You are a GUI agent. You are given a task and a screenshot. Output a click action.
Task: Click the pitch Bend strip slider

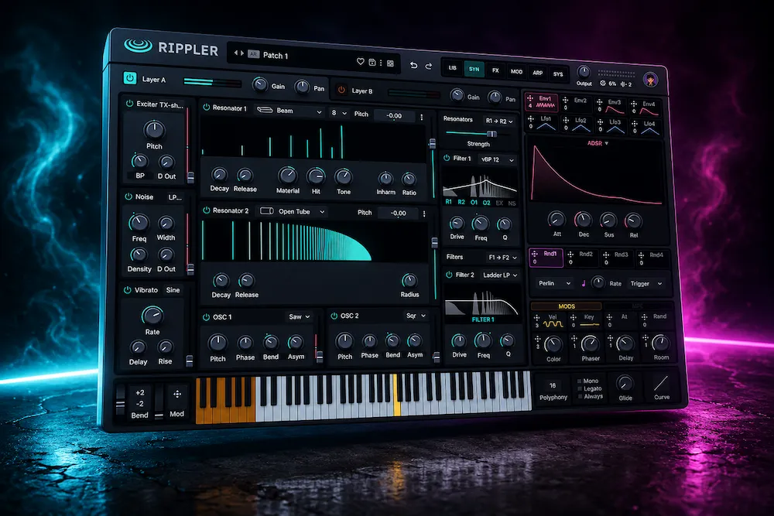coord(120,401)
